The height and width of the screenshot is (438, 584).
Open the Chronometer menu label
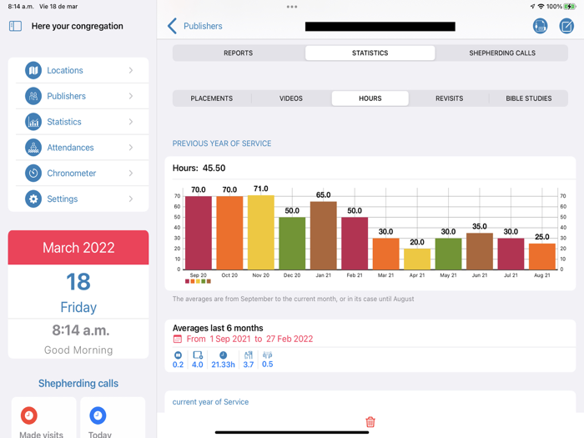click(x=72, y=174)
